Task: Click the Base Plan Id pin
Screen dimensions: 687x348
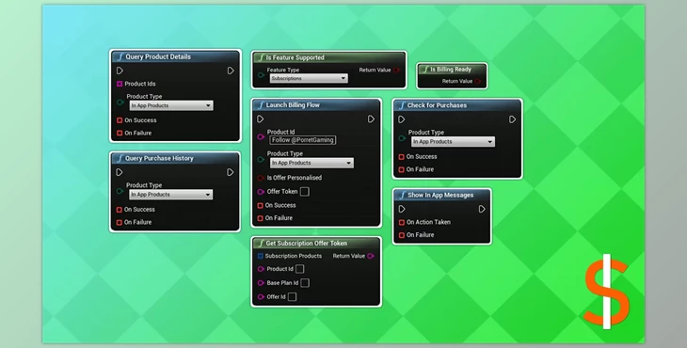Action: point(261,283)
